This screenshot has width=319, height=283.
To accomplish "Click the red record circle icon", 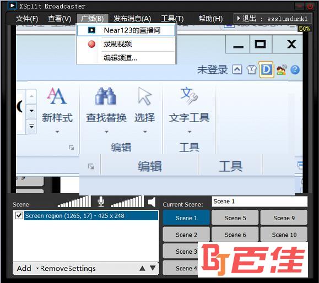I will (x=91, y=44).
